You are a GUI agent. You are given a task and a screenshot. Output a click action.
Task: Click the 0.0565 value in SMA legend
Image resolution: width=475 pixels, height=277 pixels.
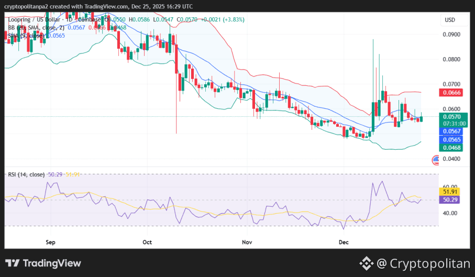[57, 36]
